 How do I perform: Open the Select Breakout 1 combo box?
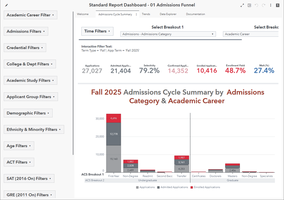click(x=168, y=34)
